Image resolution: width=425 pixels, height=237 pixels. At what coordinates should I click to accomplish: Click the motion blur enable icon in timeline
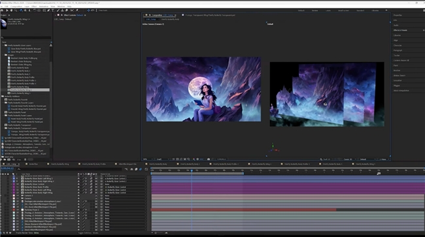point(141,169)
